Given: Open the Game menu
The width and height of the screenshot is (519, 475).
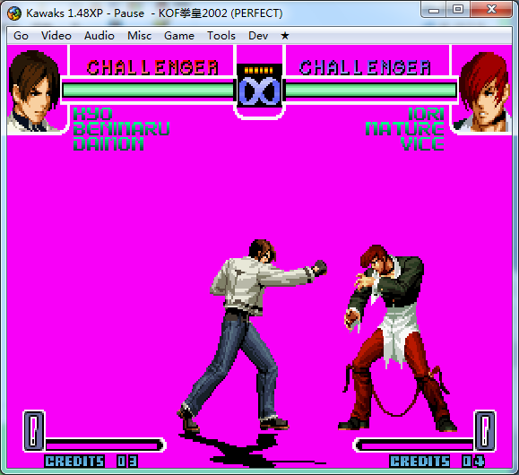Looking at the screenshot, I should pyautogui.click(x=179, y=36).
